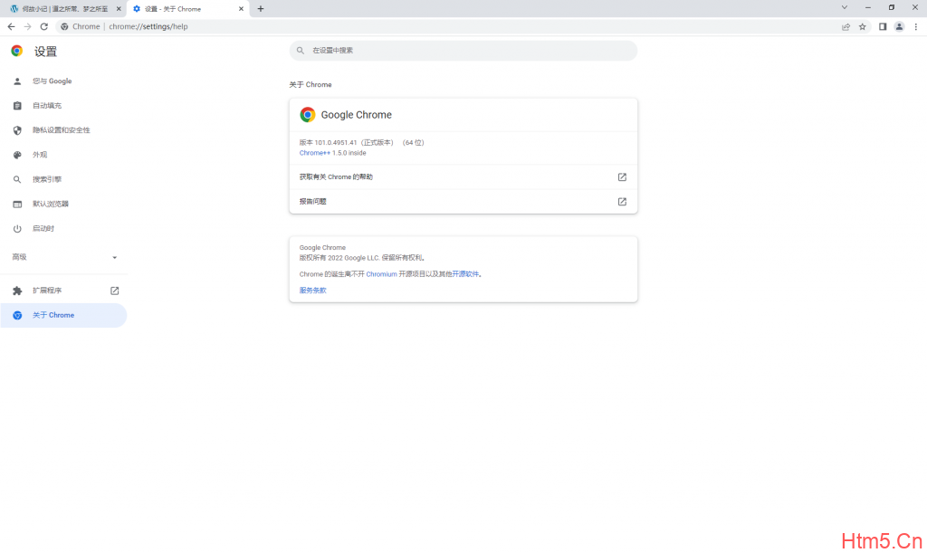Open the side panel icon in the toolbar
Viewport: 927px width, 553px height.
883,26
